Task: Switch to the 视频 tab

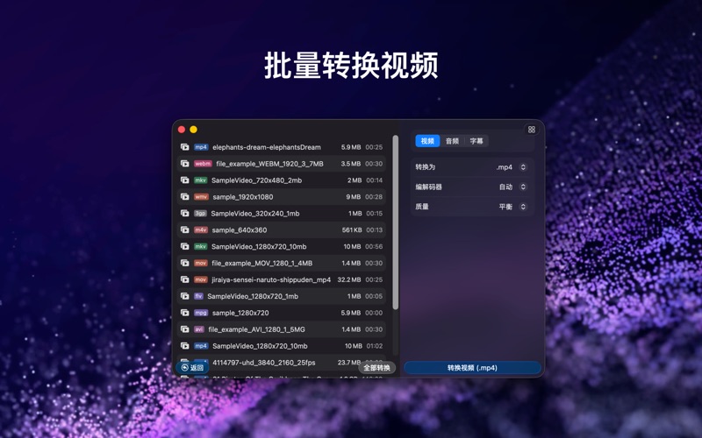Action: (427, 141)
